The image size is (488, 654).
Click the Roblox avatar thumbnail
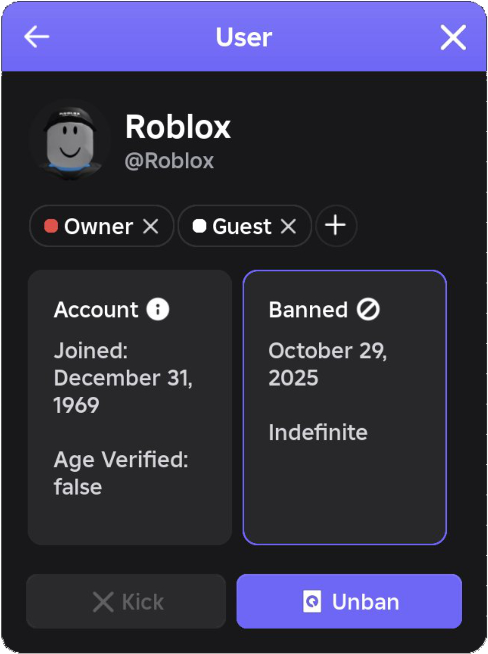coord(70,141)
